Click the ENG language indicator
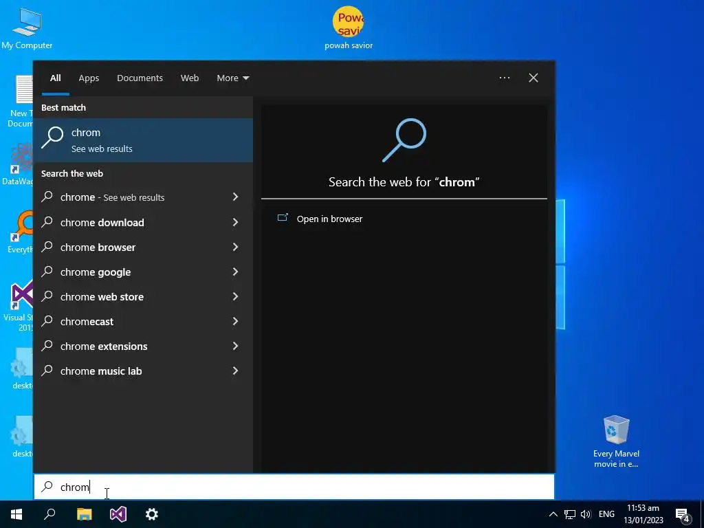The image size is (704, 528). pos(606,514)
